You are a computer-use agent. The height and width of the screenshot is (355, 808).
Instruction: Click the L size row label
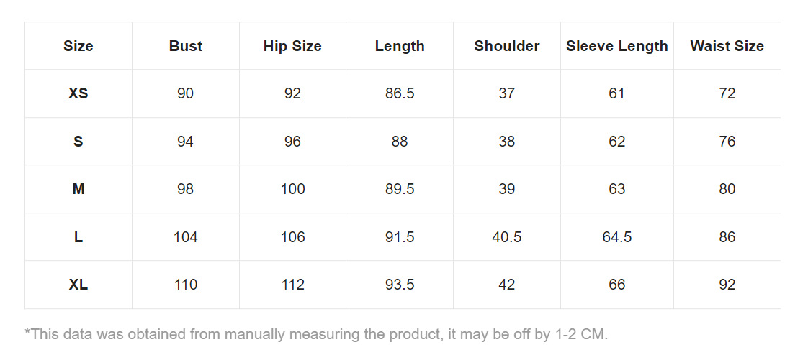coord(78,237)
